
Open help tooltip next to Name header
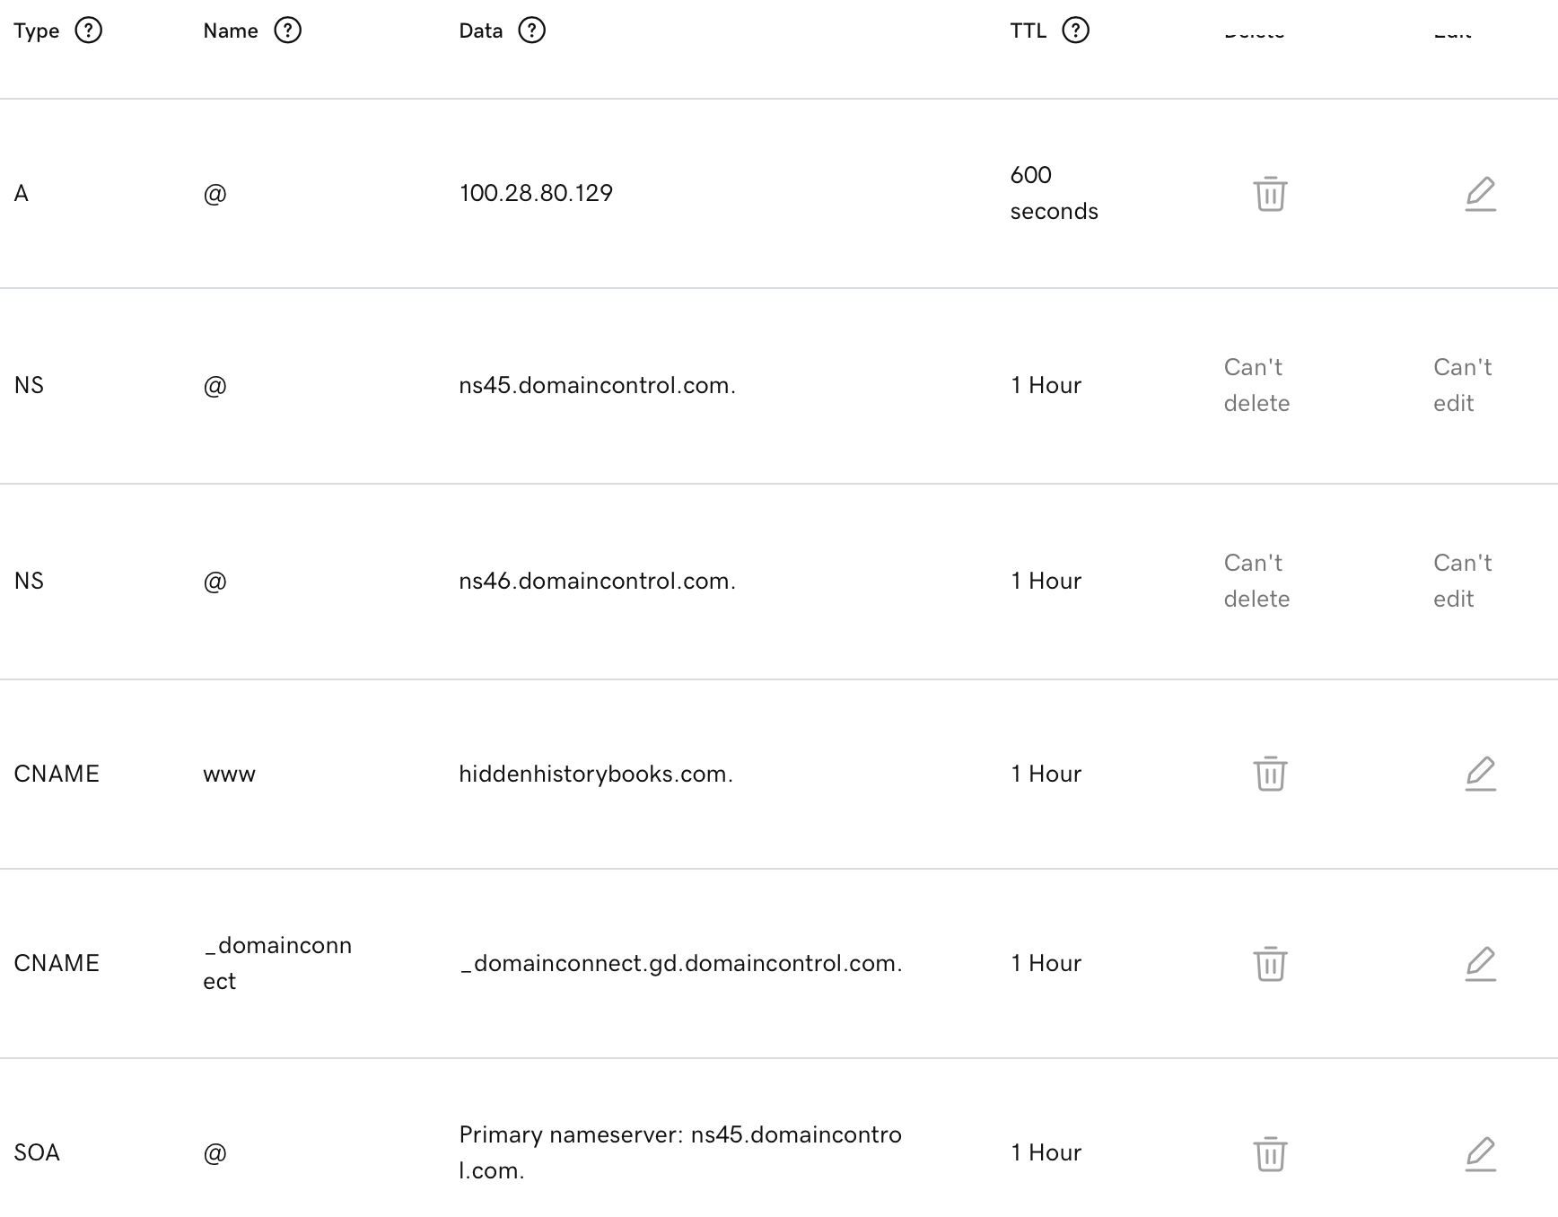pyautogui.click(x=287, y=31)
